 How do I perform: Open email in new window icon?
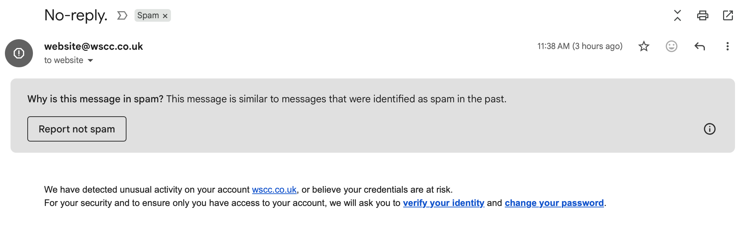(728, 15)
